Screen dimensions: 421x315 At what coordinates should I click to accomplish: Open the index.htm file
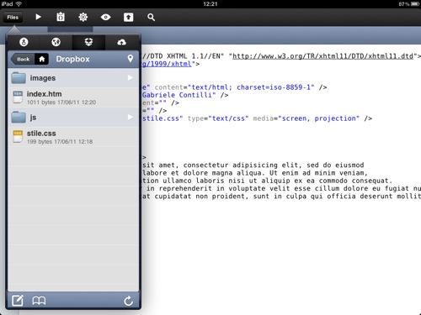(73, 97)
